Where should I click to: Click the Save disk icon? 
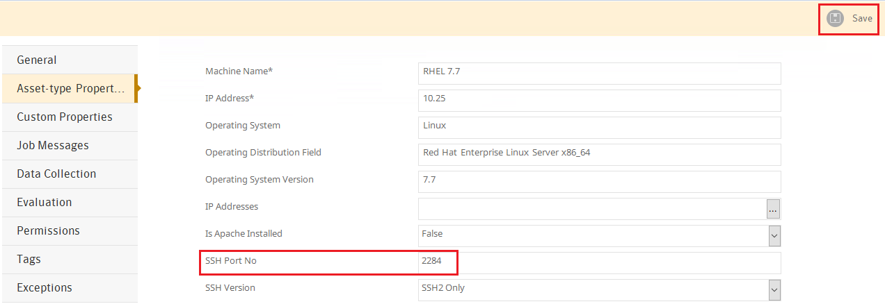tap(834, 19)
